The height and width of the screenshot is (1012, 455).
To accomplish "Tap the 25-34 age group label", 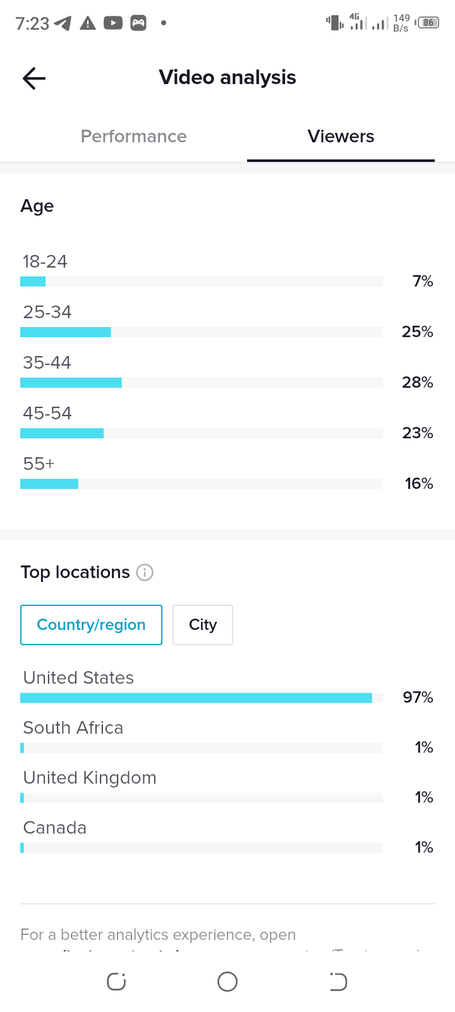I will tap(47, 312).
